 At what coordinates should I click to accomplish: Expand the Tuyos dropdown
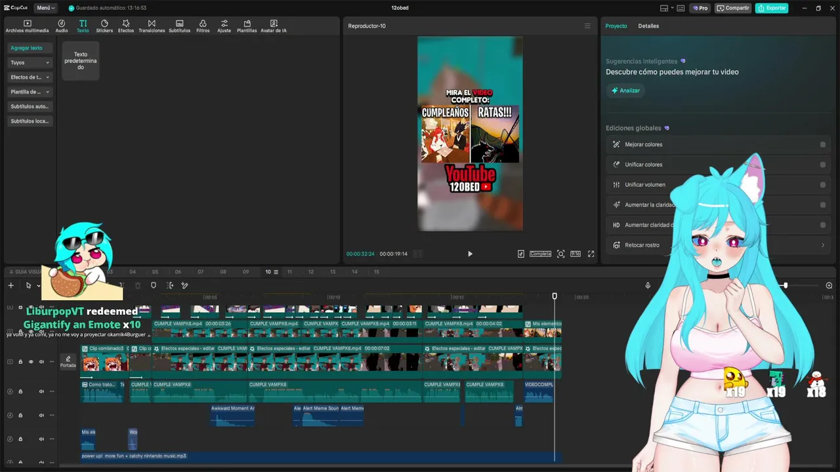[30, 63]
